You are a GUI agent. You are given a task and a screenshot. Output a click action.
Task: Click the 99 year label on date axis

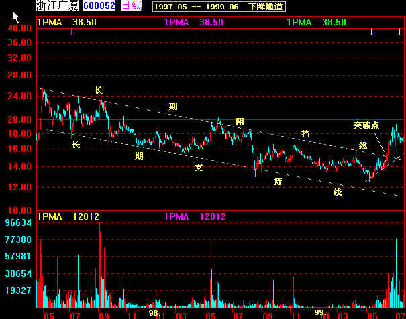click(319, 312)
